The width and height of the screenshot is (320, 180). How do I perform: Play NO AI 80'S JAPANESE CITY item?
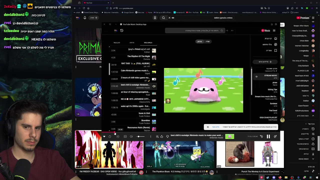133,100
